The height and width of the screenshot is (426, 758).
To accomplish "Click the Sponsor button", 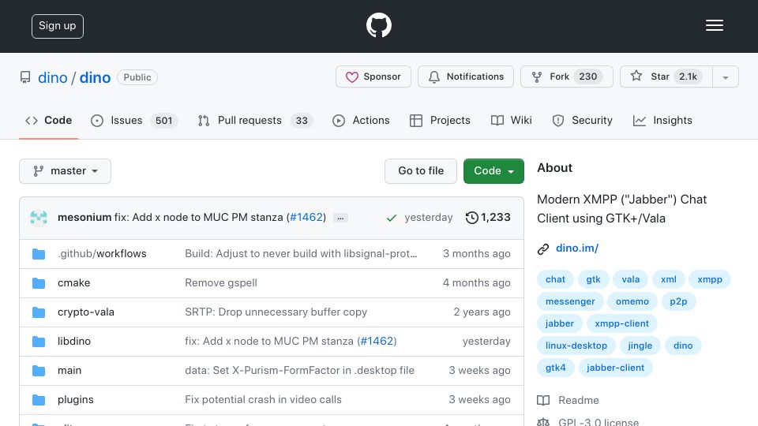I will point(373,77).
